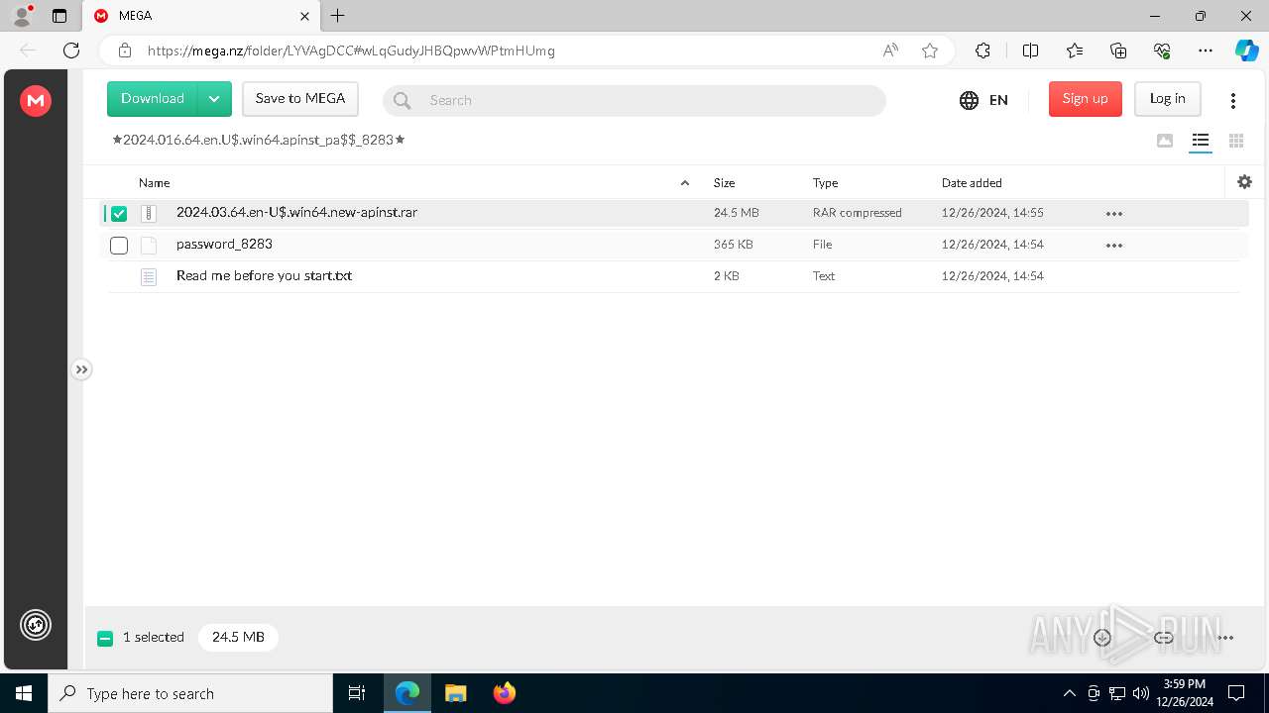
Task: Open the Download dropdown arrow
Action: coord(215,99)
